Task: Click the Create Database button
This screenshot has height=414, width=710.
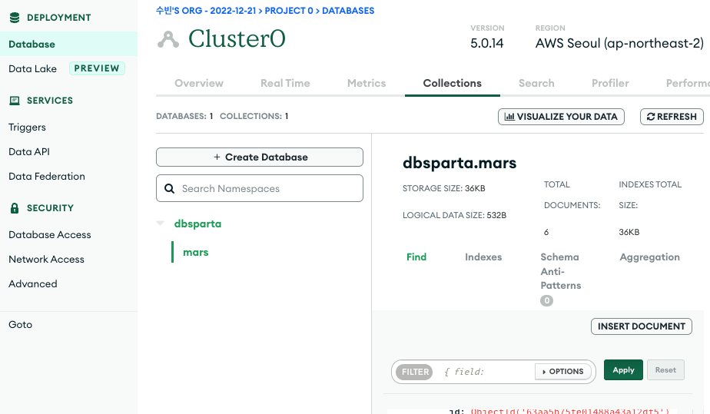Action: click(x=260, y=157)
